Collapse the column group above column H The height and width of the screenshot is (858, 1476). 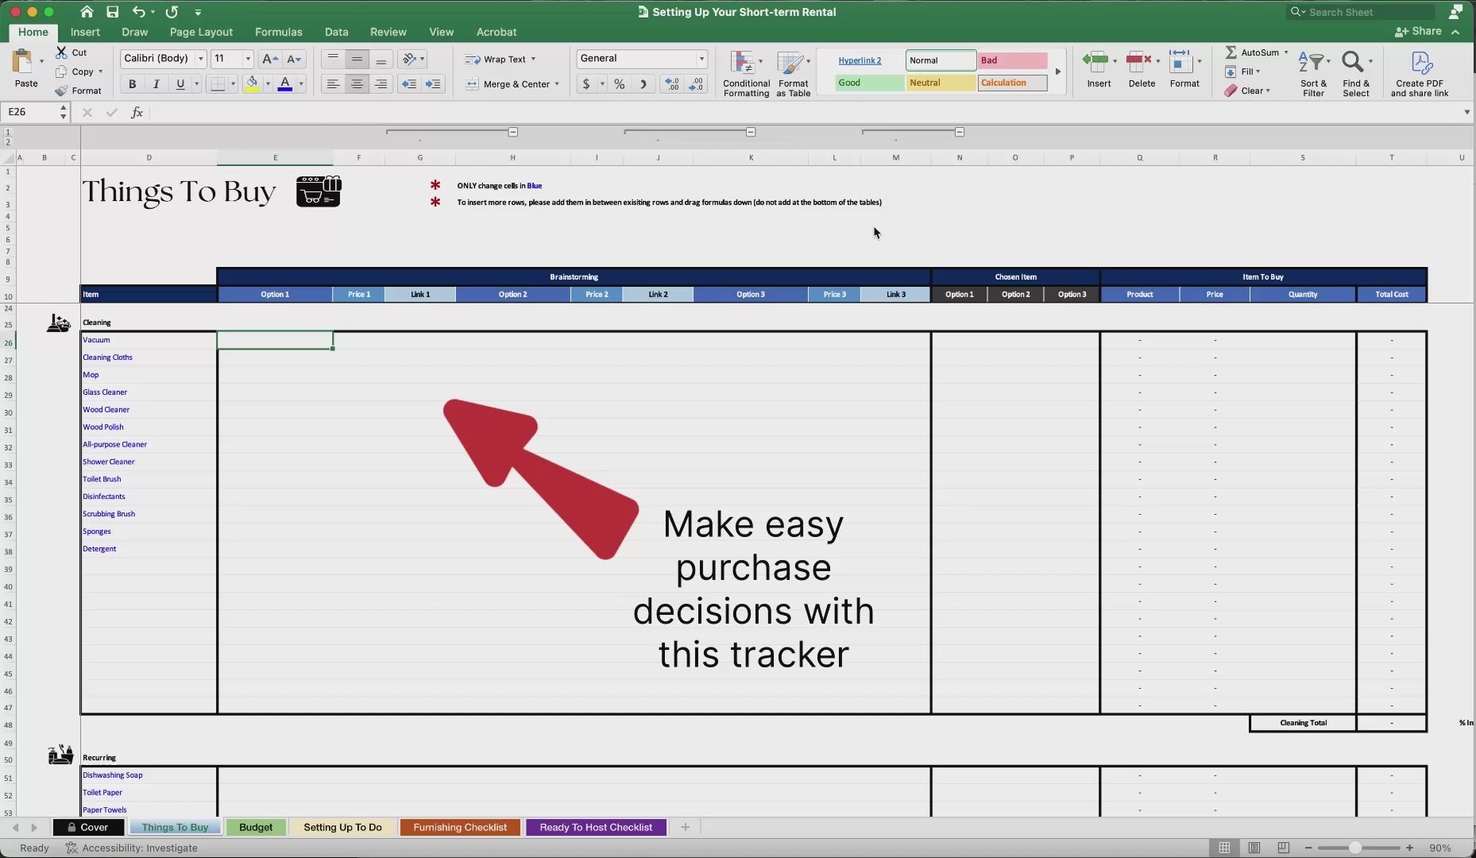click(x=513, y=132)
